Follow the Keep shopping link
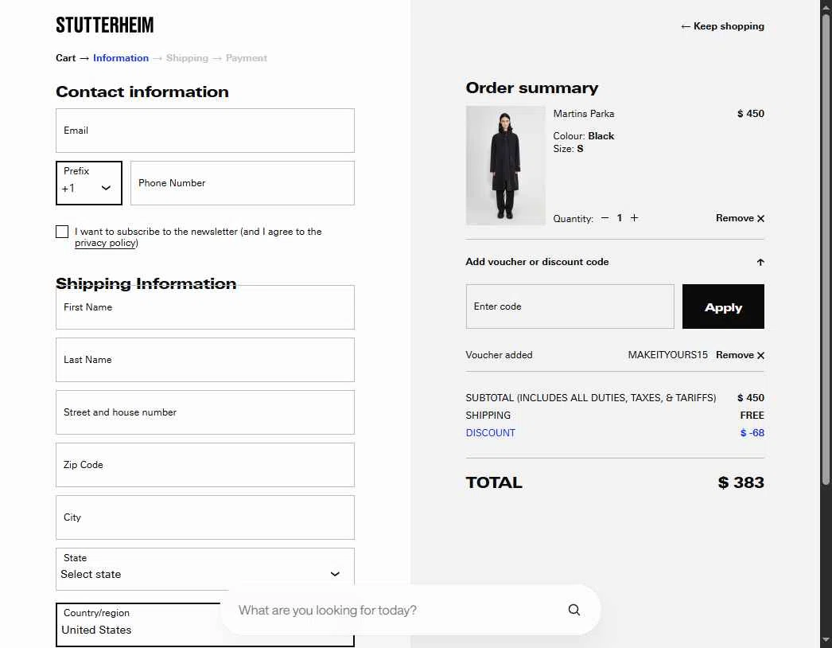This screenshot has width=832, height=648. pos(722,26)
